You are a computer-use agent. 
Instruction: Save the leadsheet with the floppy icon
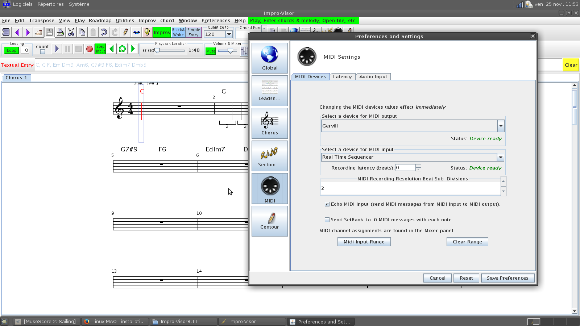tap(50, 32)
